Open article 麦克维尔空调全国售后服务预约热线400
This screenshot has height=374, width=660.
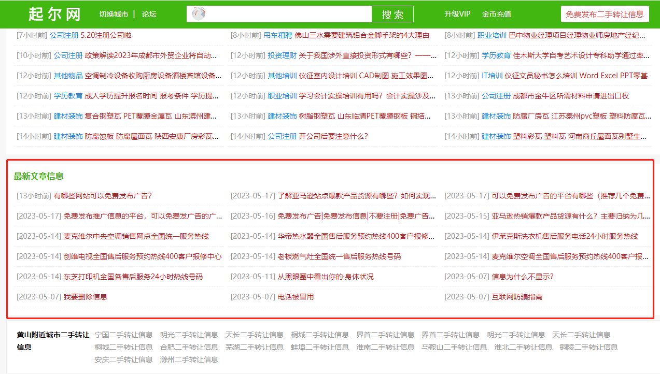(570, 256)
